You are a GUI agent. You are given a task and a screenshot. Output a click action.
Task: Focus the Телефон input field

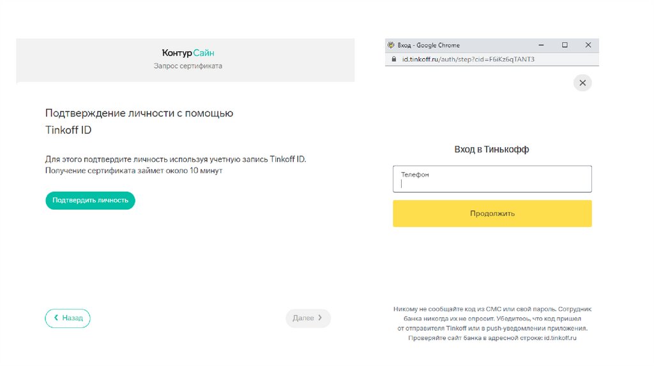[492, 183]
